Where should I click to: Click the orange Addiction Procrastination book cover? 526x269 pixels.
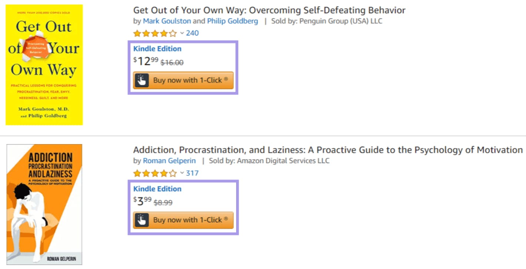tap(44, 205)
